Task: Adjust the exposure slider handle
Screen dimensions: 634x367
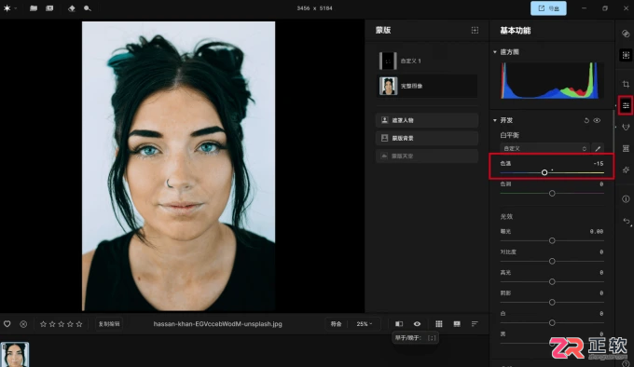Action: click(552, 240)
